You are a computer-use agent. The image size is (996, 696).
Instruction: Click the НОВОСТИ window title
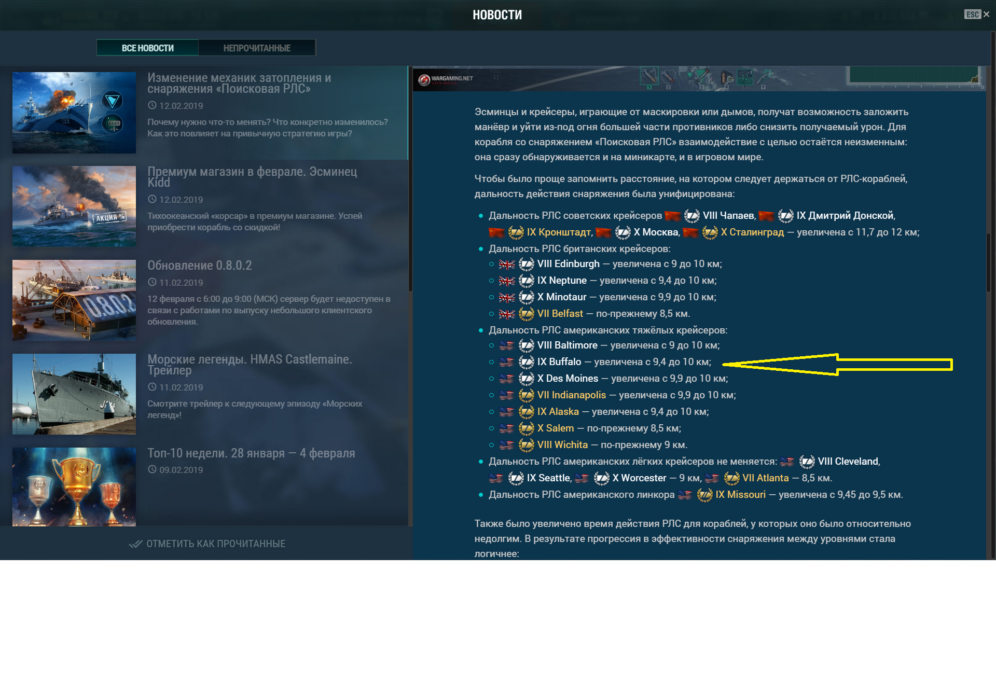tap(497, 15)
